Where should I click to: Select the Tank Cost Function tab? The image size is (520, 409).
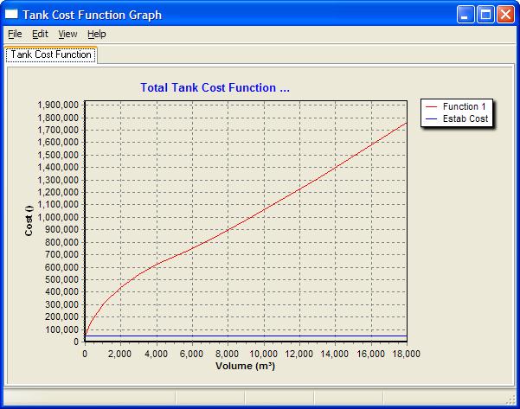click(x=51, y=54)
